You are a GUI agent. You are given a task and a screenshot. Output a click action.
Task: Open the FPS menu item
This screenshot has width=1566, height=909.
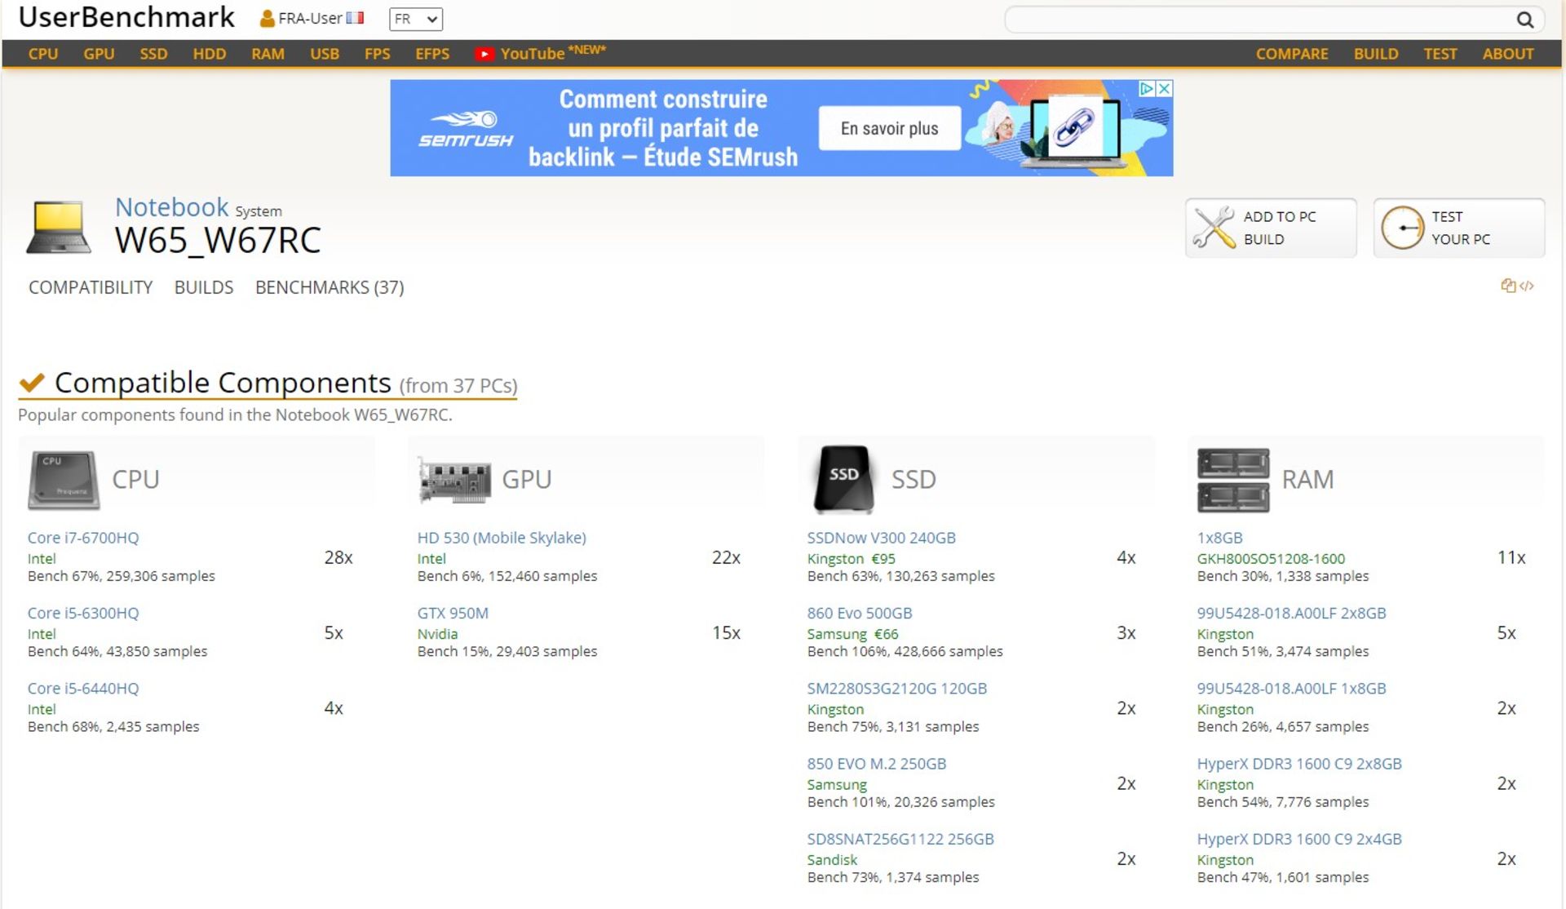tap(378, 54)
